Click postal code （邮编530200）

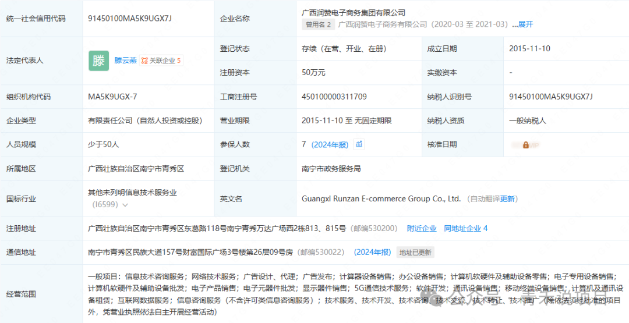(x=373, y=228)
